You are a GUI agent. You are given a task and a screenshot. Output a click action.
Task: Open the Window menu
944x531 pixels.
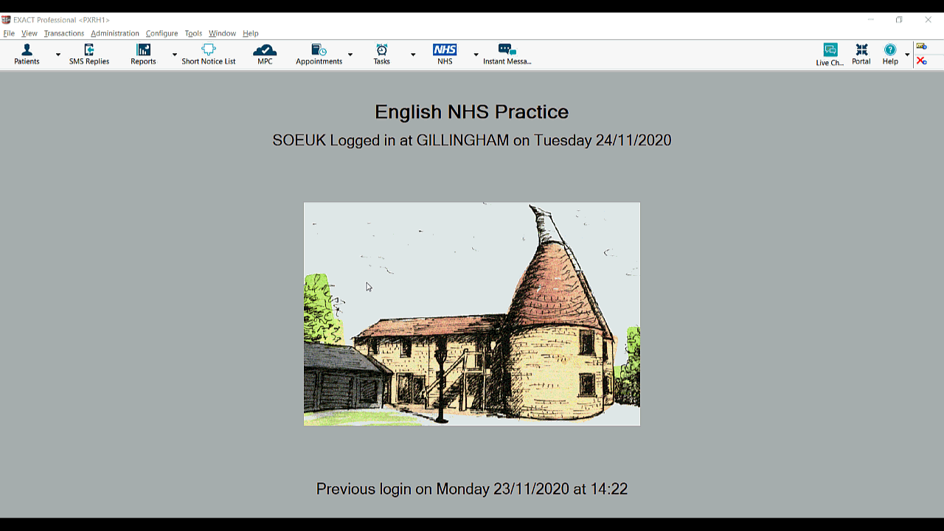[222, 33]
